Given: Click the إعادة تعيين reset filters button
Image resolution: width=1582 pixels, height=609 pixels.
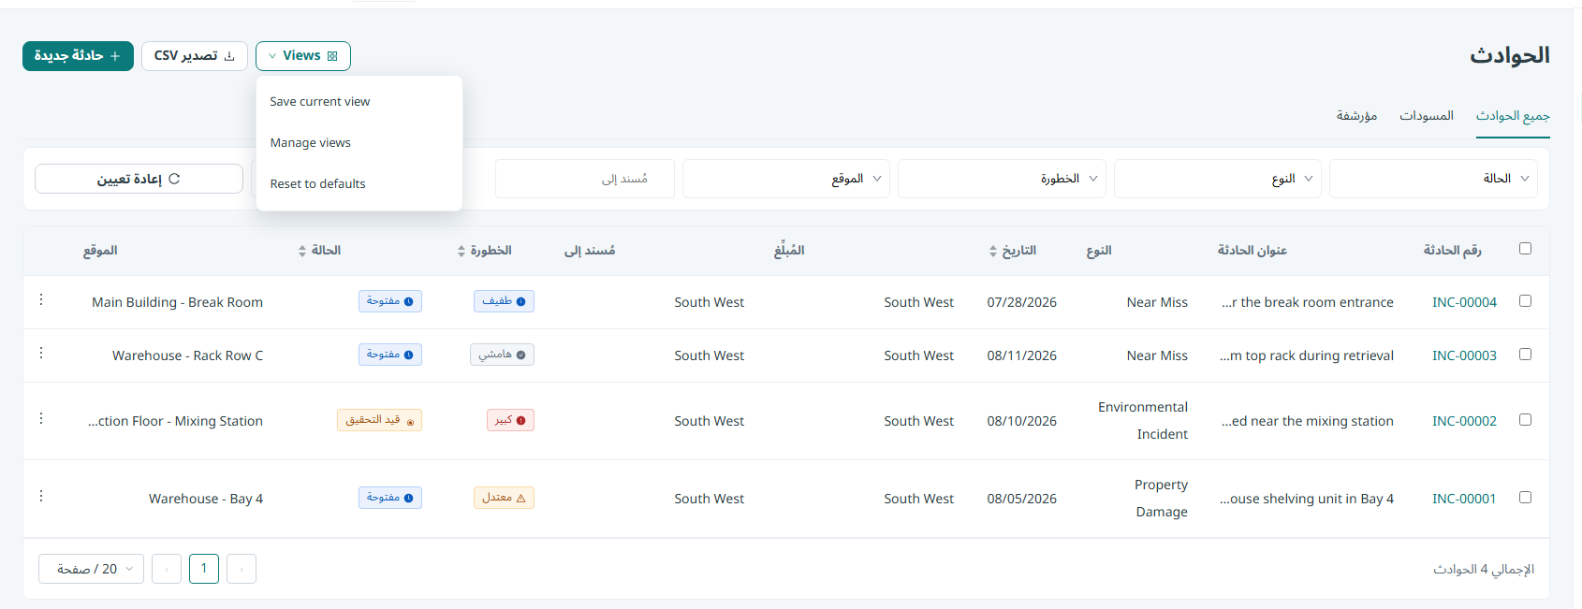Looking at the screenshot, I should (139, 179).
